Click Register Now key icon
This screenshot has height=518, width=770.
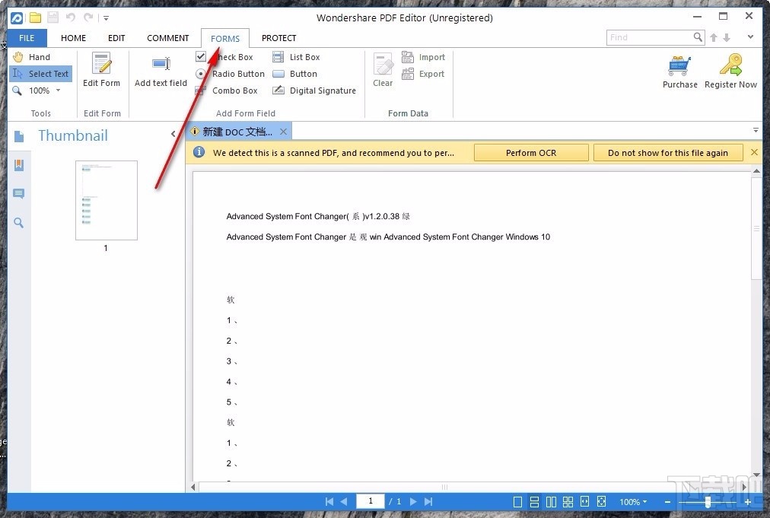(x=730, y=65)
